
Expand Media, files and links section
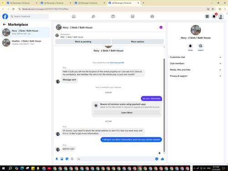[196, 70]
